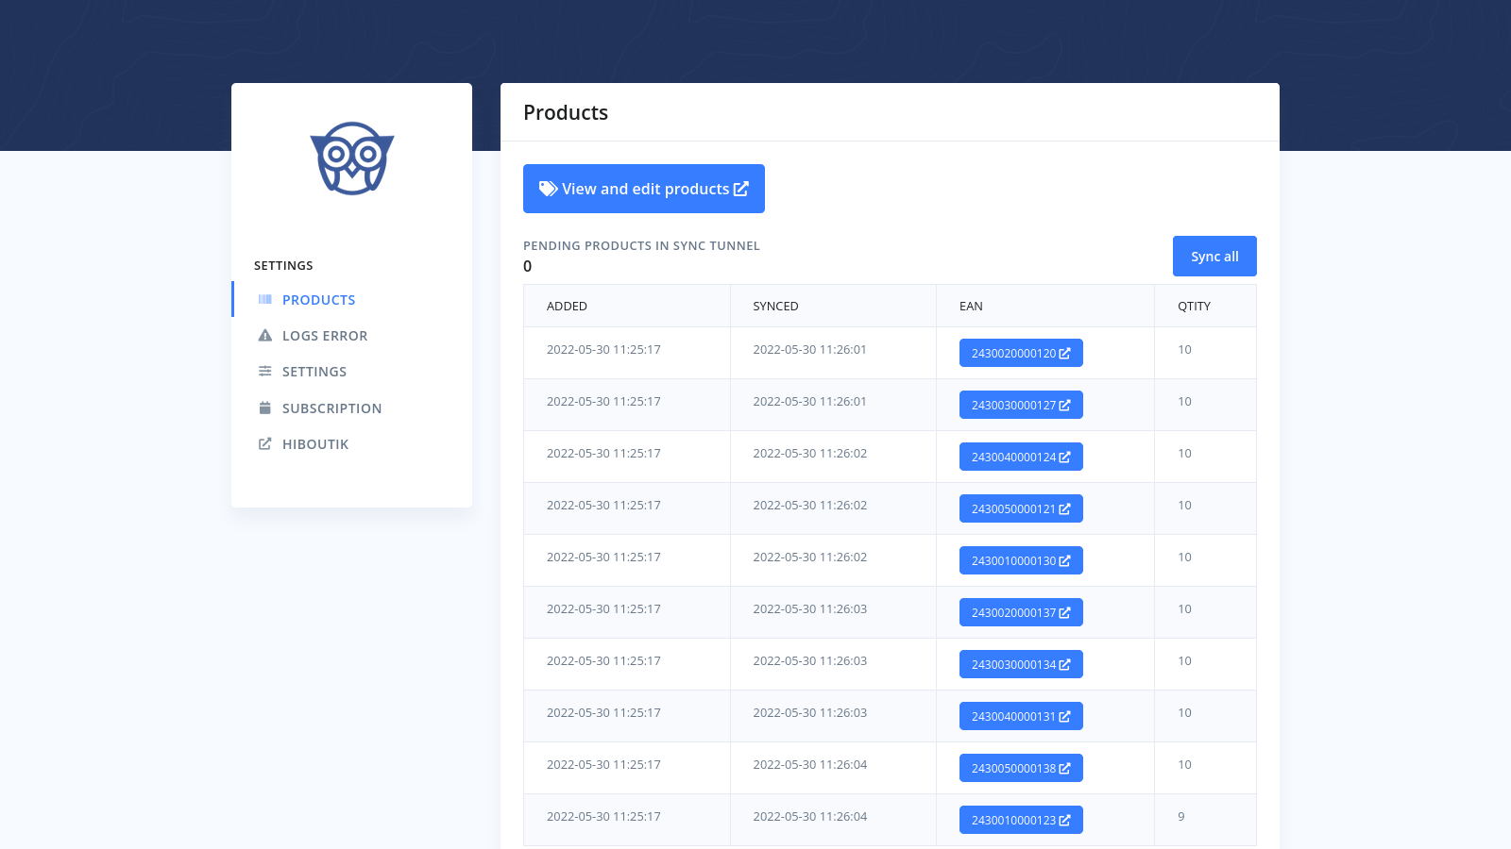The image size is (1511, 849).
Task: Click external link icon of EAN 2430010000123
Action: (1065, 820)
